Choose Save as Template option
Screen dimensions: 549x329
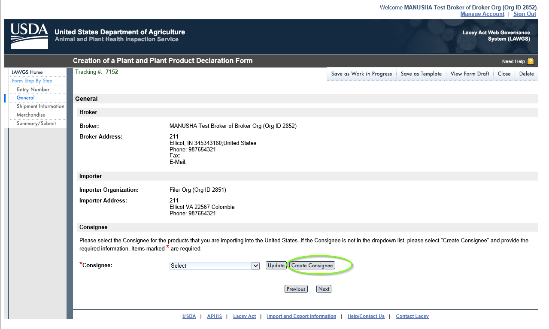[421, 74]
